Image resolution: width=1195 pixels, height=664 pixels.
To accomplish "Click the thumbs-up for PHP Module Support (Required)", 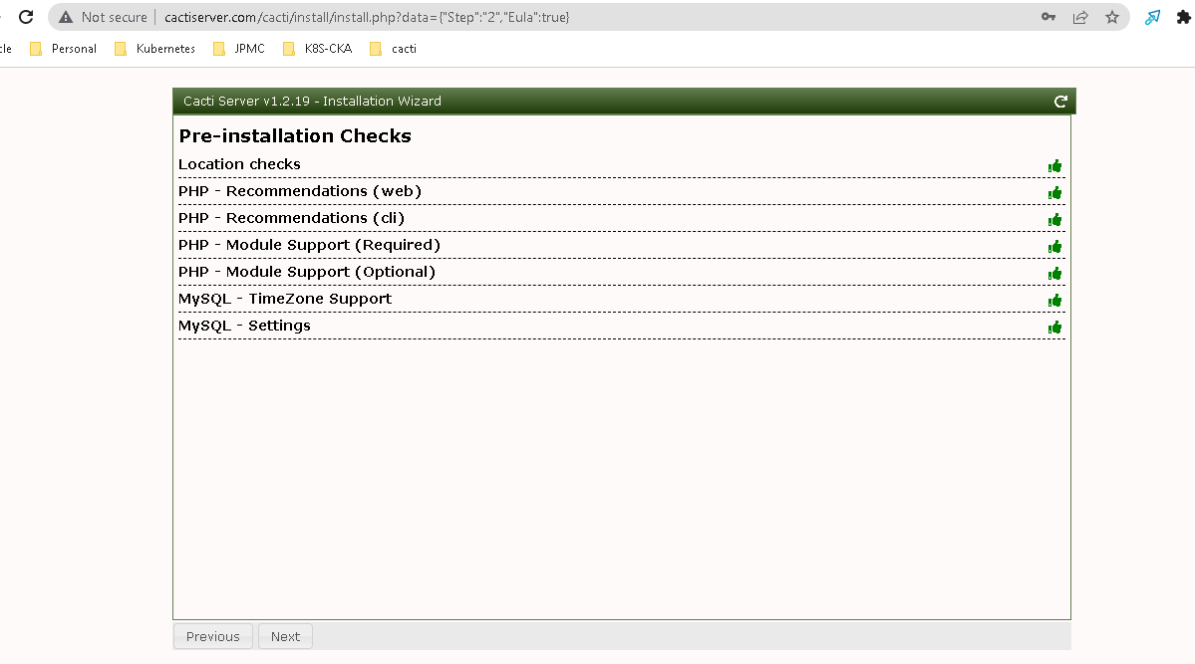I will pos(1054,247).
